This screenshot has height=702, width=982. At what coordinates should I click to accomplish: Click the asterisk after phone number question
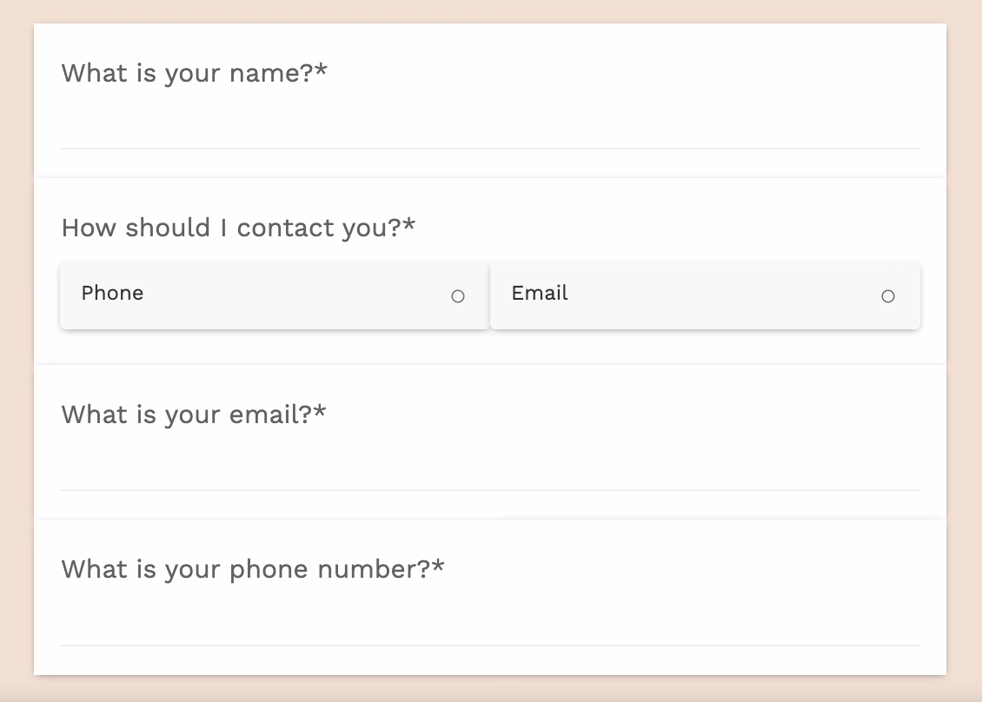438,567
